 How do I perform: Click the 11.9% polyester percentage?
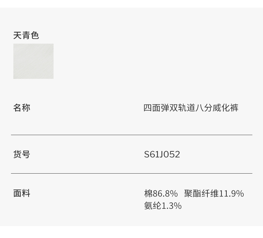pyautogui.click(x=232, y=193)
